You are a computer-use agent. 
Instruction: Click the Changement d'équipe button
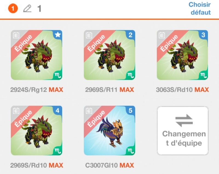pyautogui.click(x=183, y=131)
